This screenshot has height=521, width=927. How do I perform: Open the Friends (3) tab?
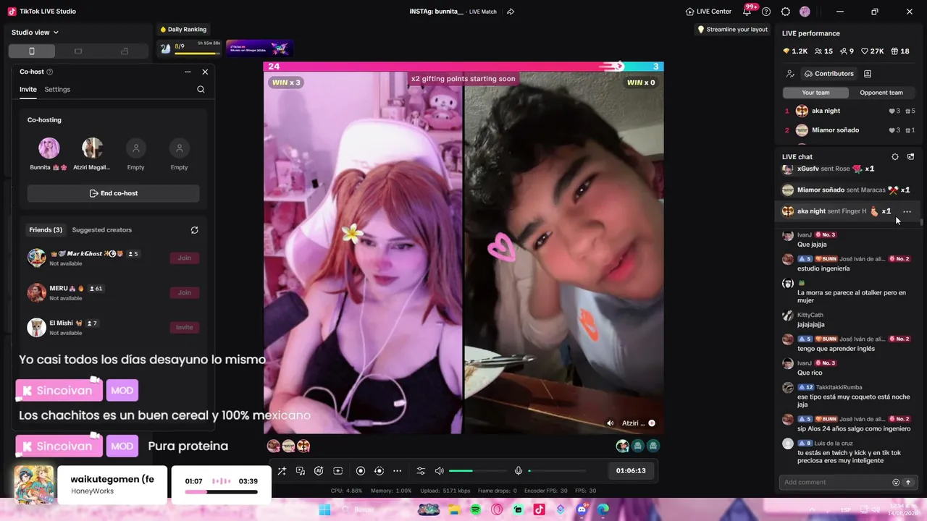pos(46,230)
